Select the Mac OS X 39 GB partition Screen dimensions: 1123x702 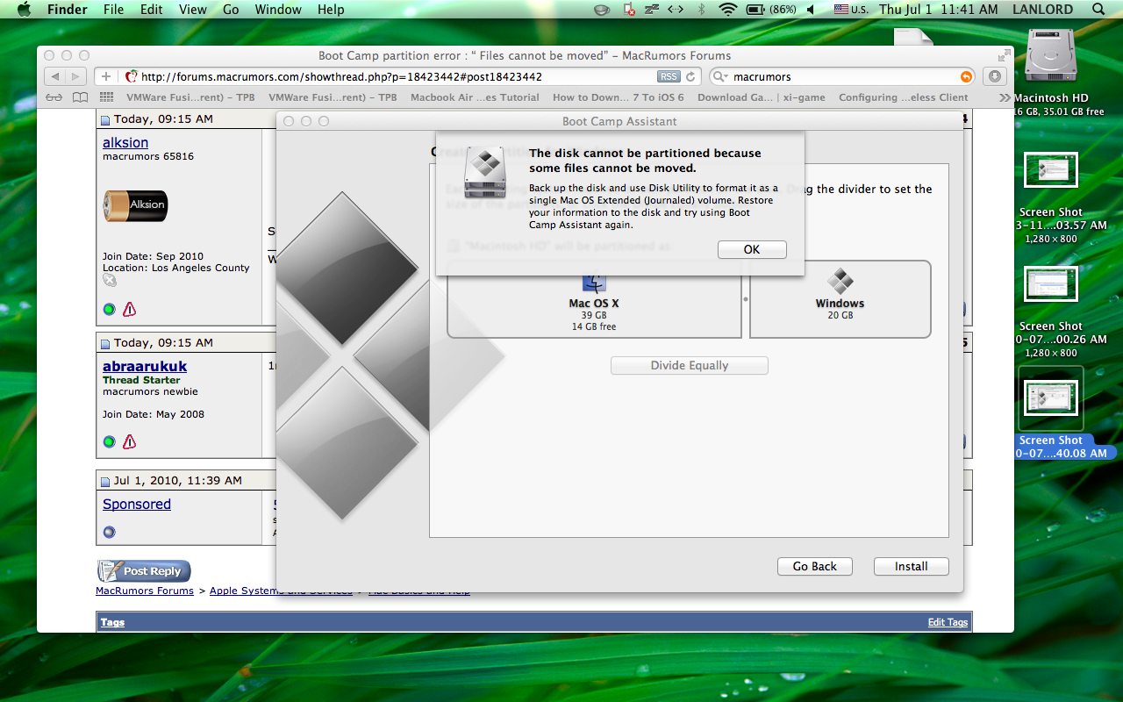[594, 299]
